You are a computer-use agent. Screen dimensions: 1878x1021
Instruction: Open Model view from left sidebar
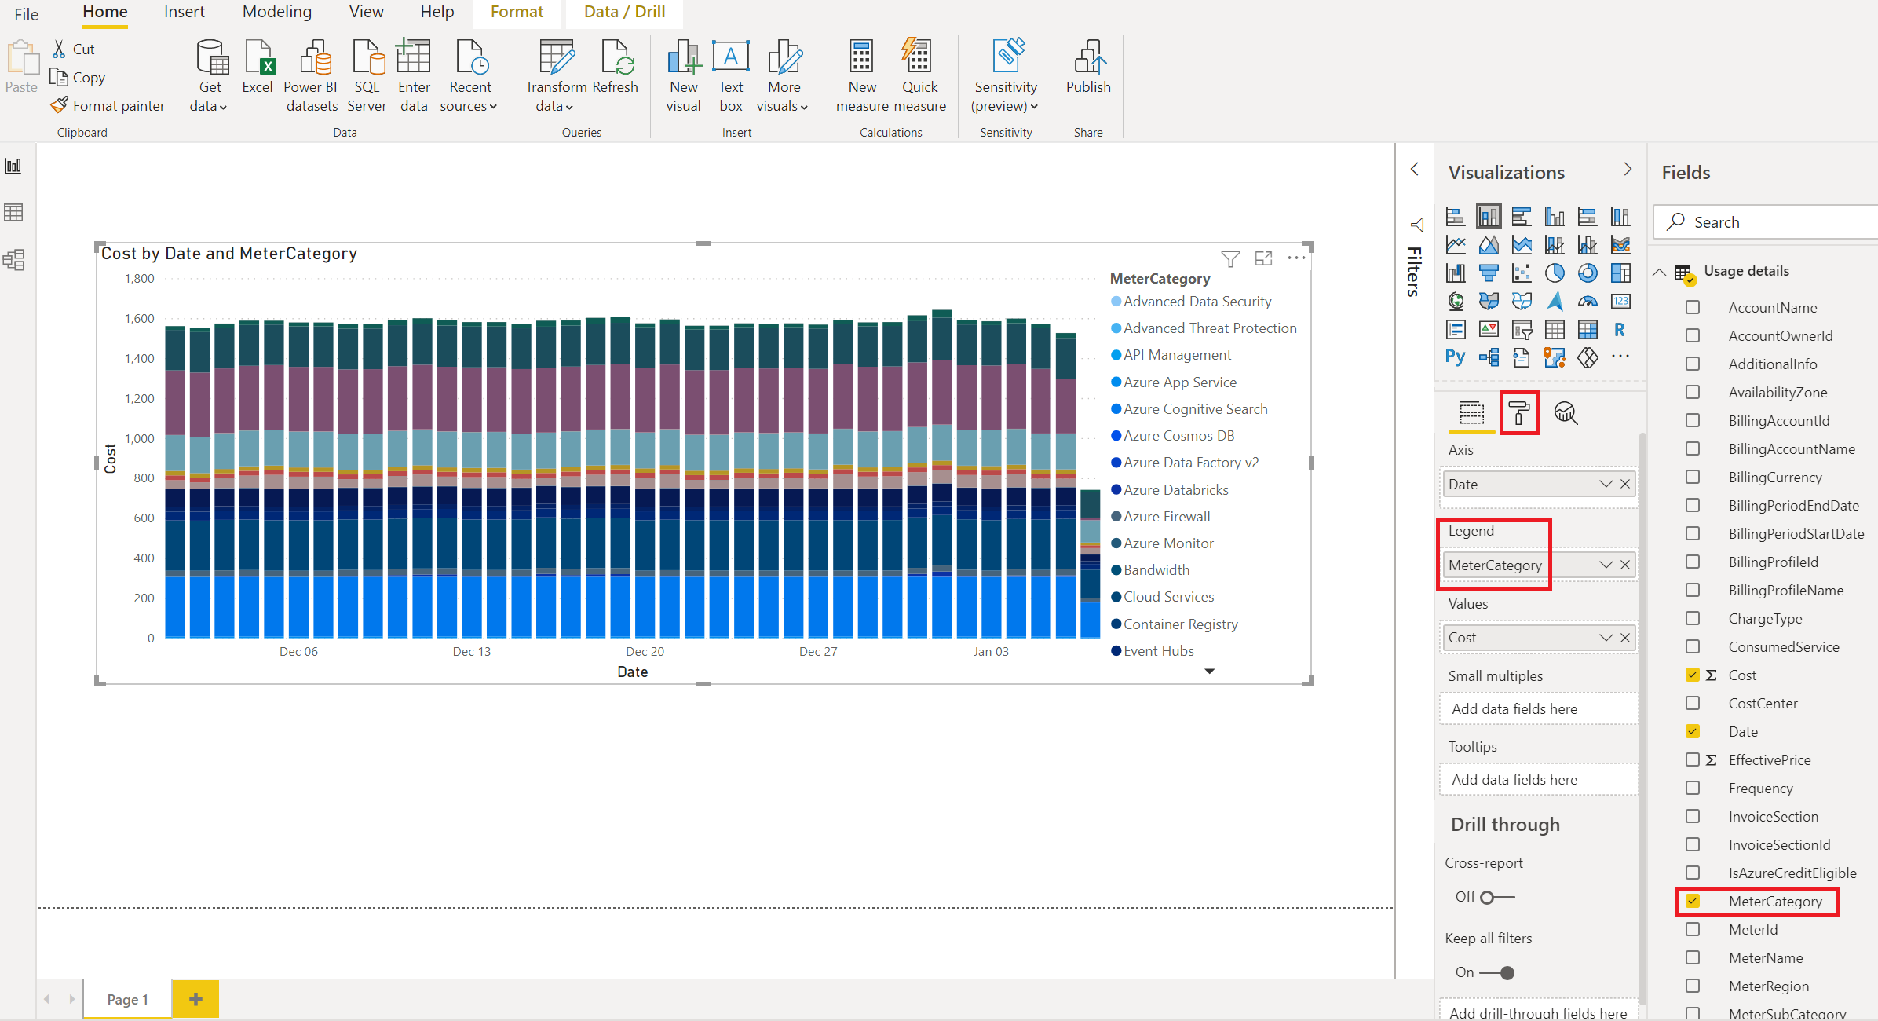pos(14,259)
